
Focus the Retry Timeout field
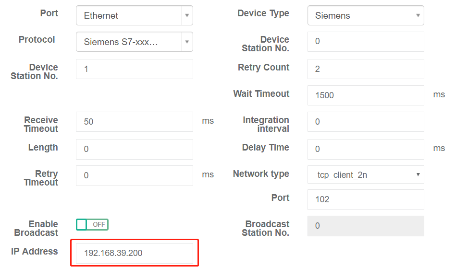pyautogui.click(x=134, y=175)
